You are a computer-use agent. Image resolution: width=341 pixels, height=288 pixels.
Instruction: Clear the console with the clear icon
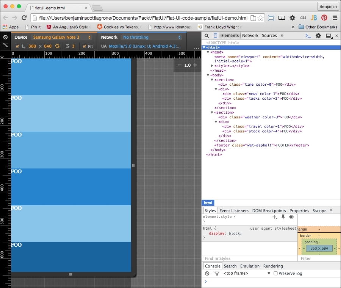click(207, 273)
